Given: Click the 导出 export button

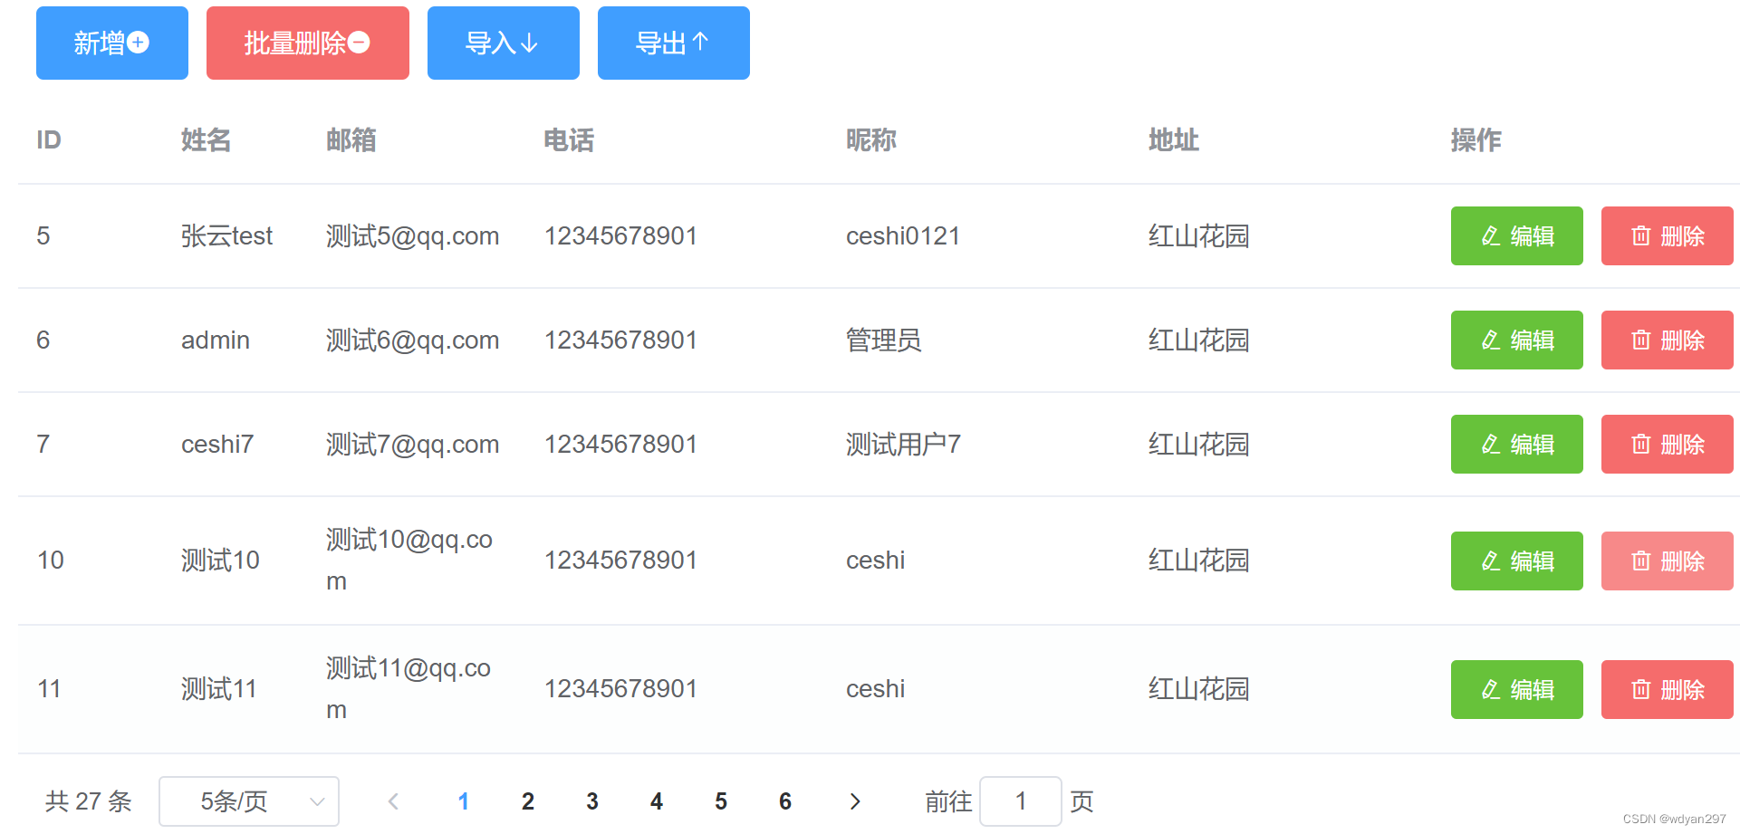Looking at the screenshot, I should [674, 43].
